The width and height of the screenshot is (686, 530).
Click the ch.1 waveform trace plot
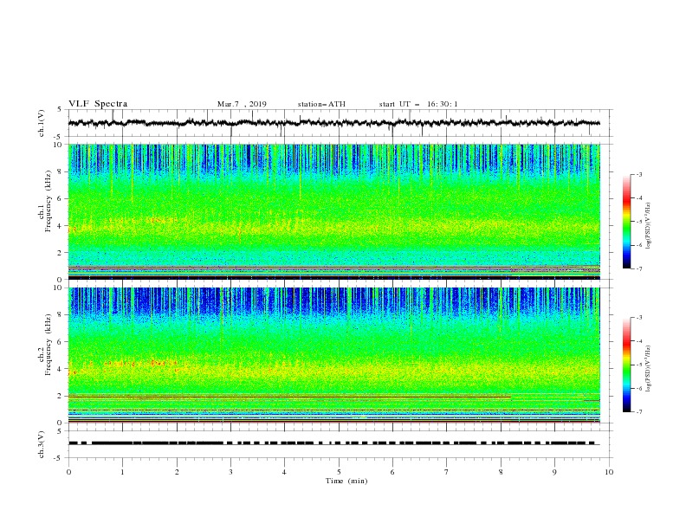point(334,123)
